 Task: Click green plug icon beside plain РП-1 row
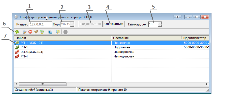17,47
